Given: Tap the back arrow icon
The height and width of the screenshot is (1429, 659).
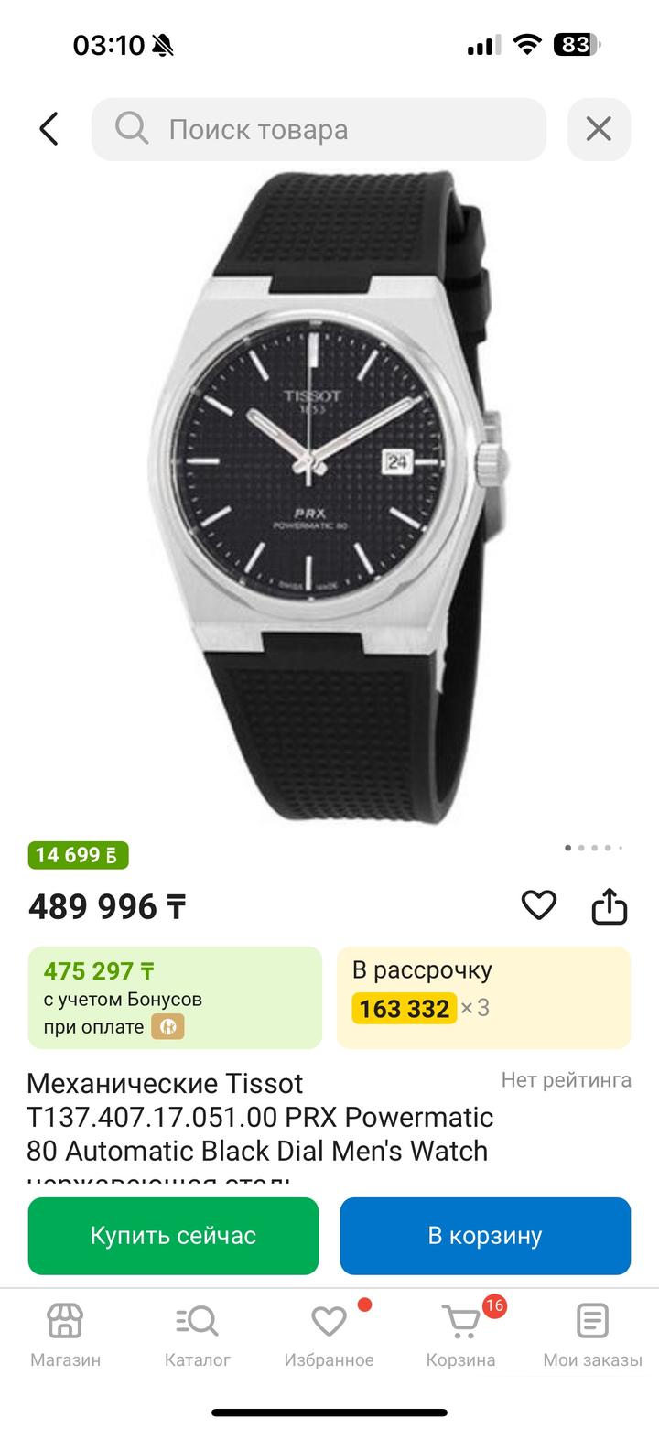Looking at the screenshot, I should point(49,129).
